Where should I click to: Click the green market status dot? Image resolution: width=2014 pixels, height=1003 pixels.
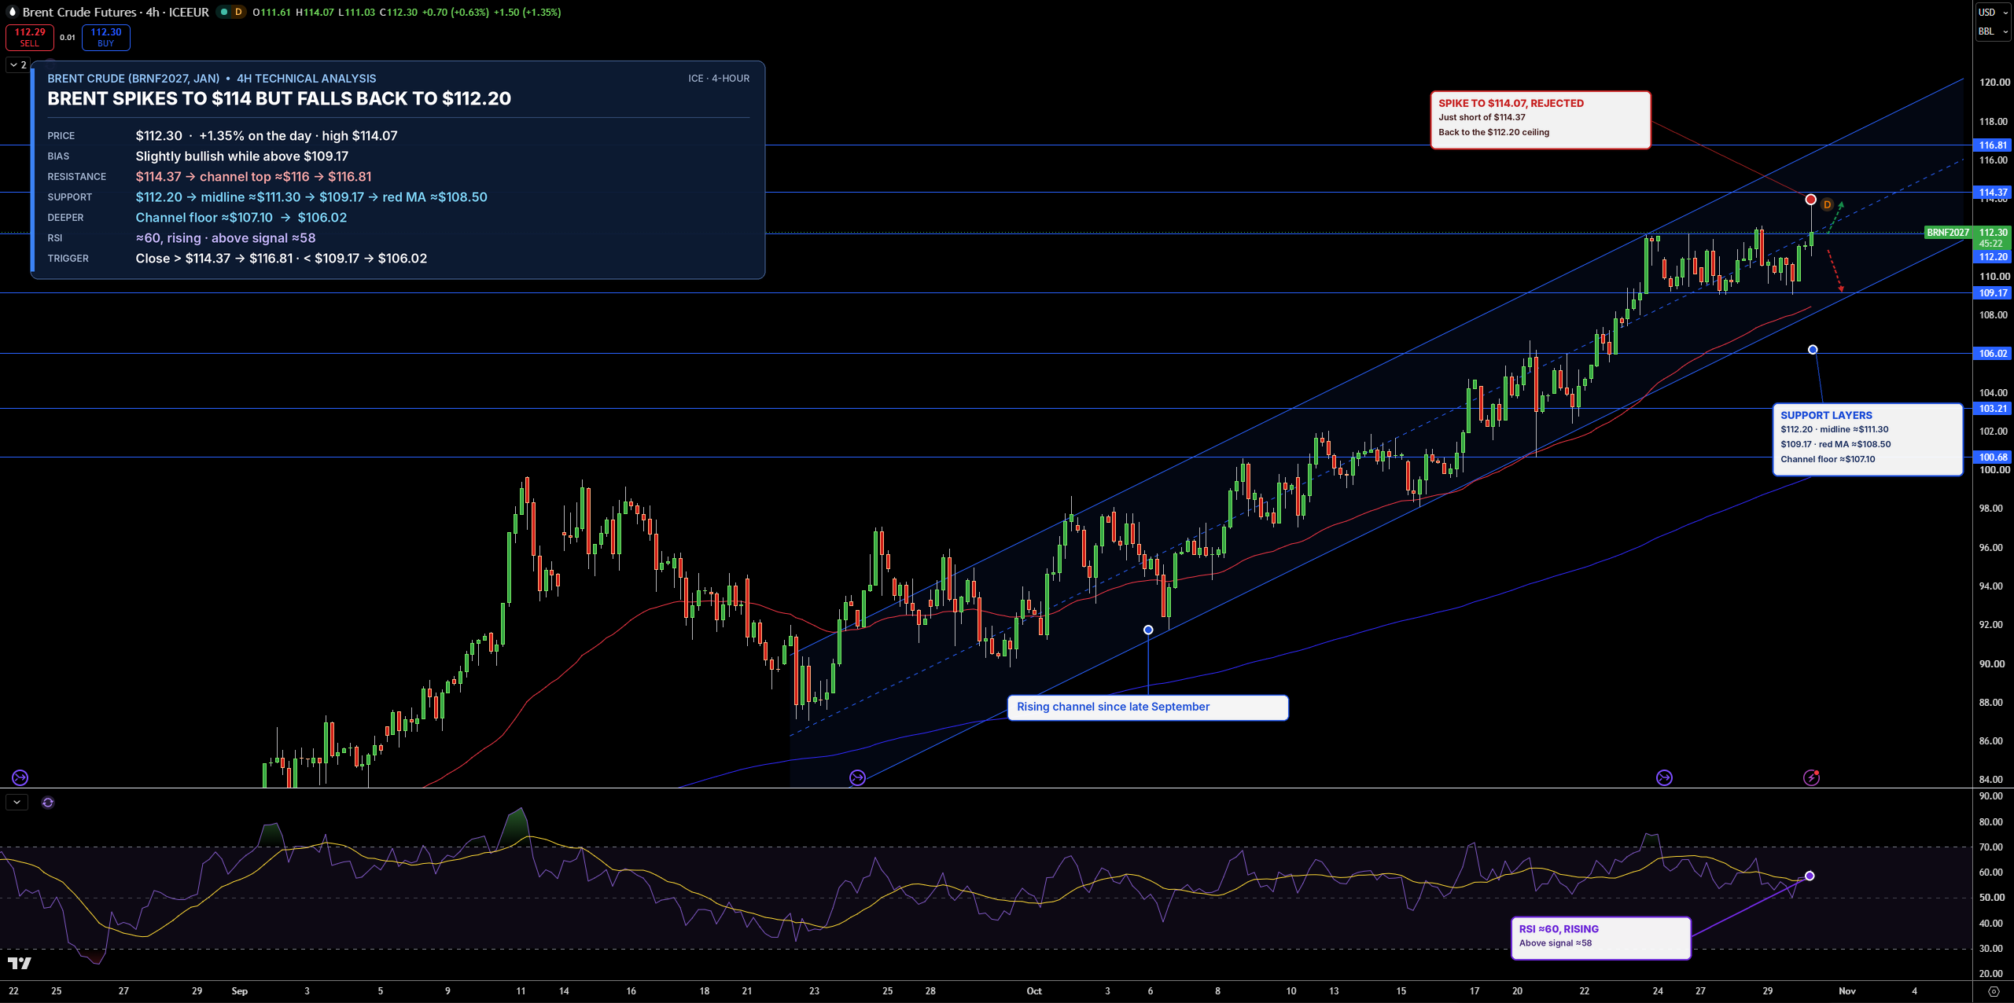point(224,12)
